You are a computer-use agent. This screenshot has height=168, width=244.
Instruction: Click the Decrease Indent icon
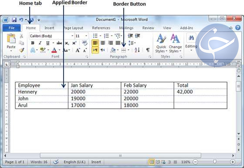click(x=130, y=36)
